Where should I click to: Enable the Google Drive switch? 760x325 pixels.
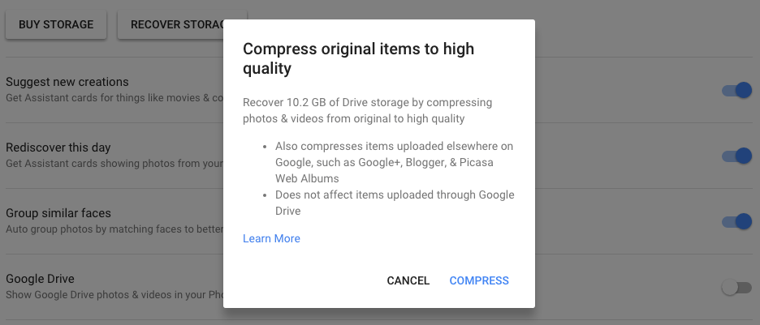(x=736, y=287)
